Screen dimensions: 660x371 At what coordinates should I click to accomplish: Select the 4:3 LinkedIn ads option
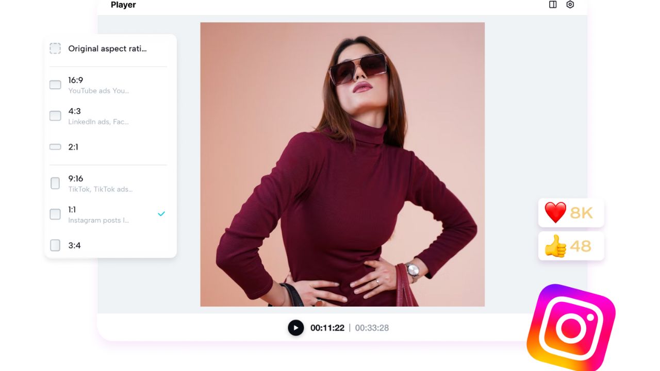coord(55,115)
